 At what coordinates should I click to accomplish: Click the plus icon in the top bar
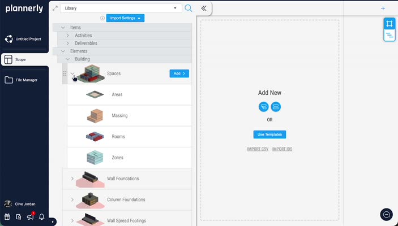[x=383, y=8]
